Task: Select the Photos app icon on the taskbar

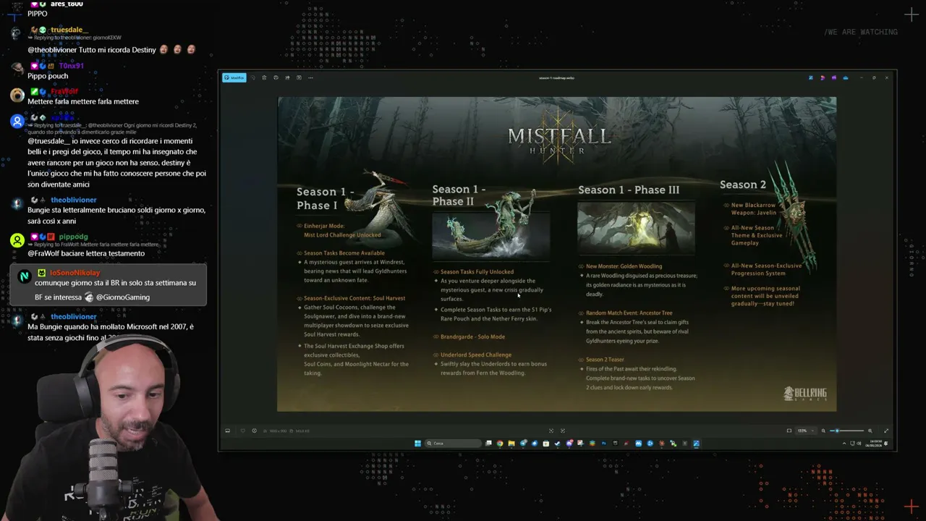Action: (696, 444)
